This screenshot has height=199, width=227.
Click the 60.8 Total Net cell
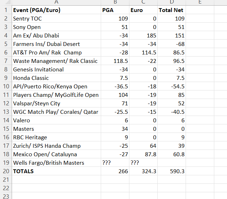(171, 154)
